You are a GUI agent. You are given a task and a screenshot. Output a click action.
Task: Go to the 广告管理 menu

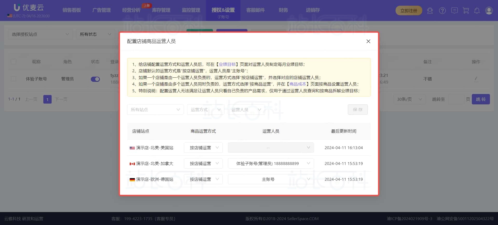(101, 10)
